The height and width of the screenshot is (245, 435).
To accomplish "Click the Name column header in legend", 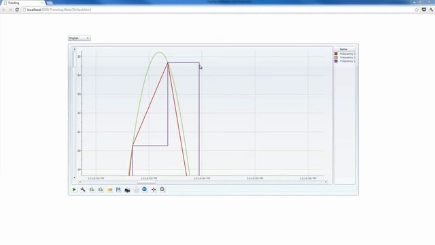I will coord(343,49).
